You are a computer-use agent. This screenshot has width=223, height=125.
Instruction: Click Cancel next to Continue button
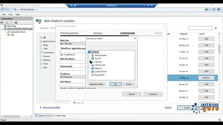[132, 94]
